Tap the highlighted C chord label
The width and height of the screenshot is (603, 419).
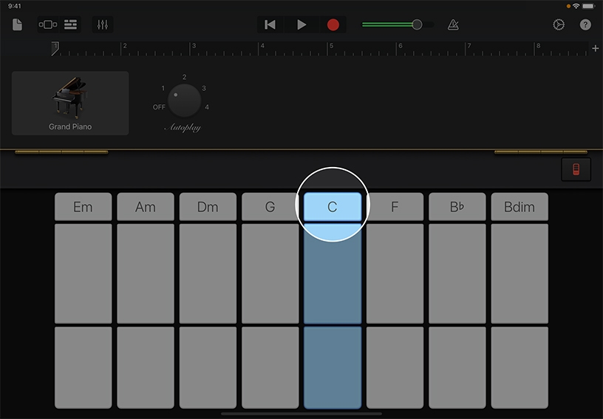coord(332,207)
